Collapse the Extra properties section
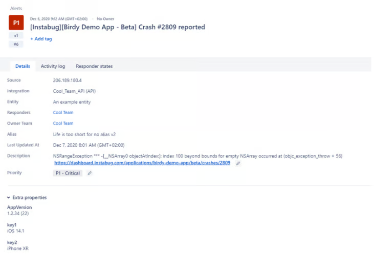The height and width of the screenshot is (254, 374). pos(9,197)
